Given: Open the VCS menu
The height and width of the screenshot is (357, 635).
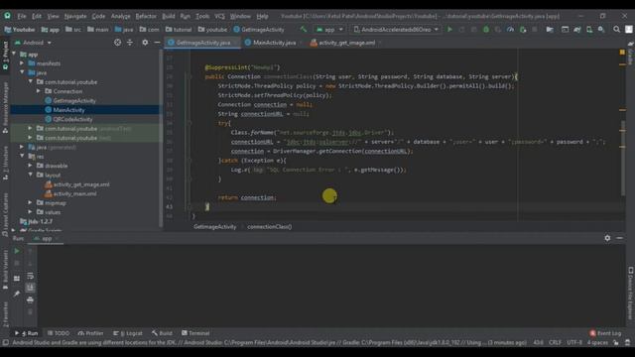Looking at the screenshot, I should 219,16.
